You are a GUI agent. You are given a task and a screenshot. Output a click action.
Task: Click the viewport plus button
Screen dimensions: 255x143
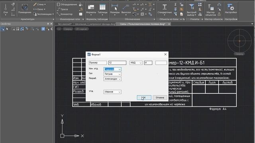pos(59,29)
